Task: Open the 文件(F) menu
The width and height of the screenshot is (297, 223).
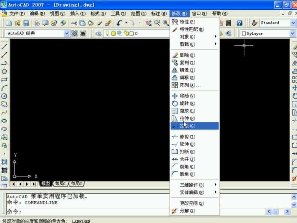Action: pyautogui.click(x=17, y=13)
